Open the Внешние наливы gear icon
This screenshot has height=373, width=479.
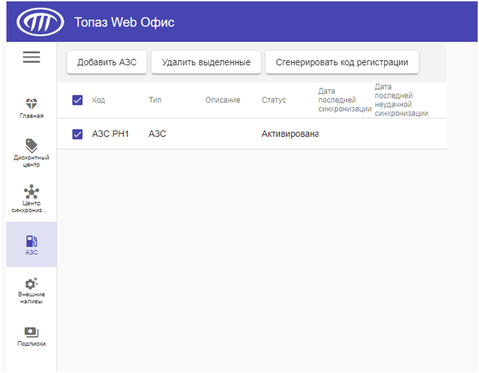(31, 283)
